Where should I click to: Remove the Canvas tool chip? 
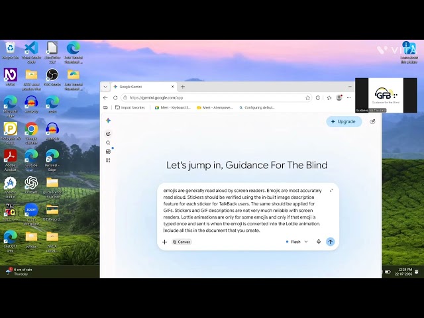point(182,242)
